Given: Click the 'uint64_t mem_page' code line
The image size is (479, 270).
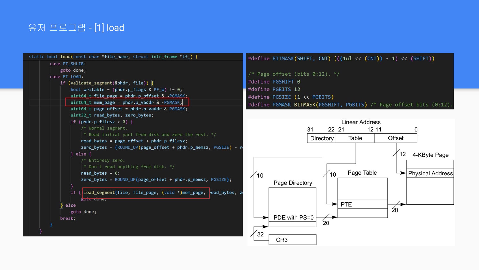Looking at the screenshot, I should [x=126, y=102].
